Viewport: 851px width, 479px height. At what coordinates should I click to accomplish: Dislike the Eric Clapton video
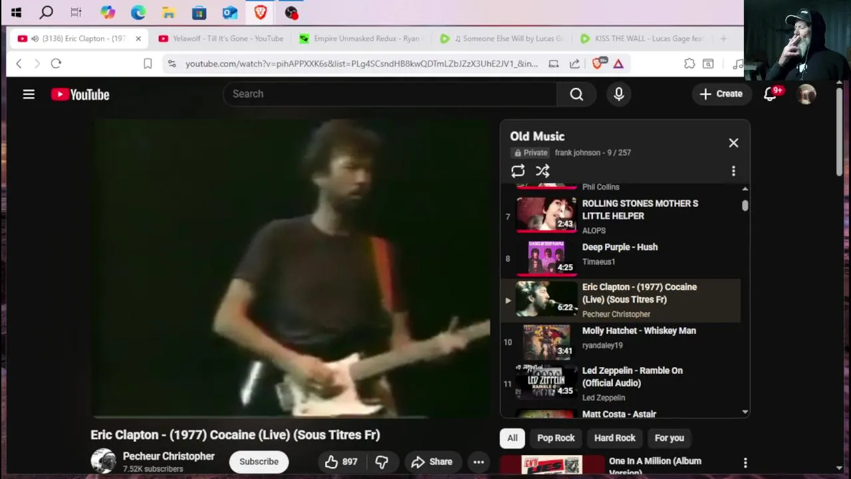coord(382,462)
